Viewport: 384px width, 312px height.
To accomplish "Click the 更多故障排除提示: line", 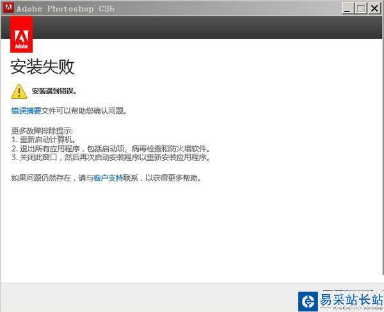I will click(42, 131).
